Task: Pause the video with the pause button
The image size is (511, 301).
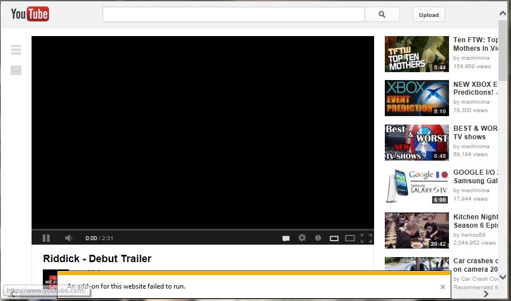Action: (x=46, y=238)
